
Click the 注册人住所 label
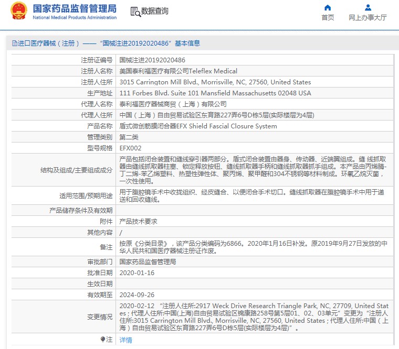point(97,82)
